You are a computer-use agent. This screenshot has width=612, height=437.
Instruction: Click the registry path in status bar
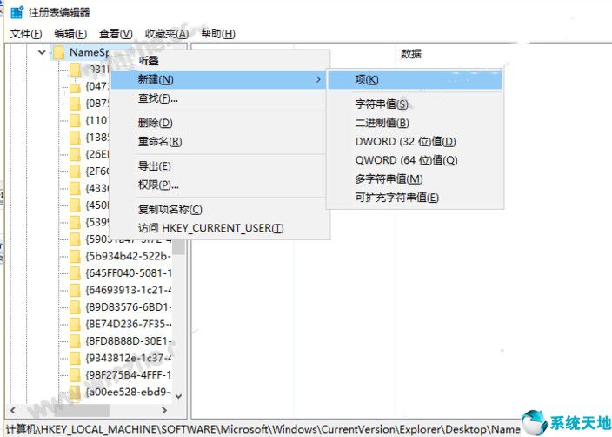click(x=264, y=429)
